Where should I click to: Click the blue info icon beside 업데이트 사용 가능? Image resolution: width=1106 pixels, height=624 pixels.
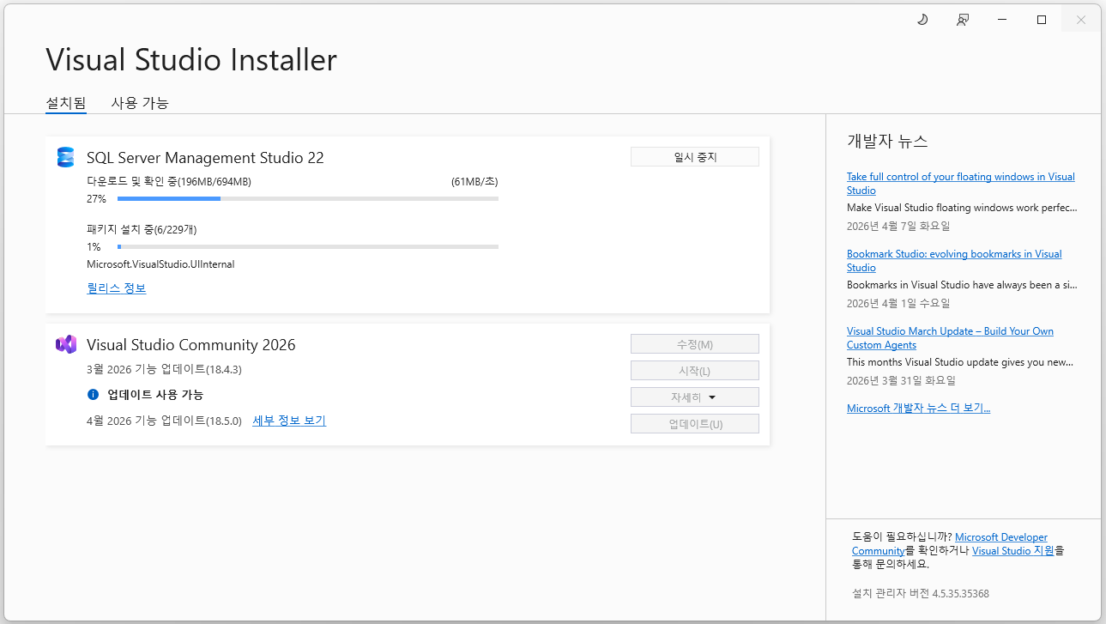94,395
